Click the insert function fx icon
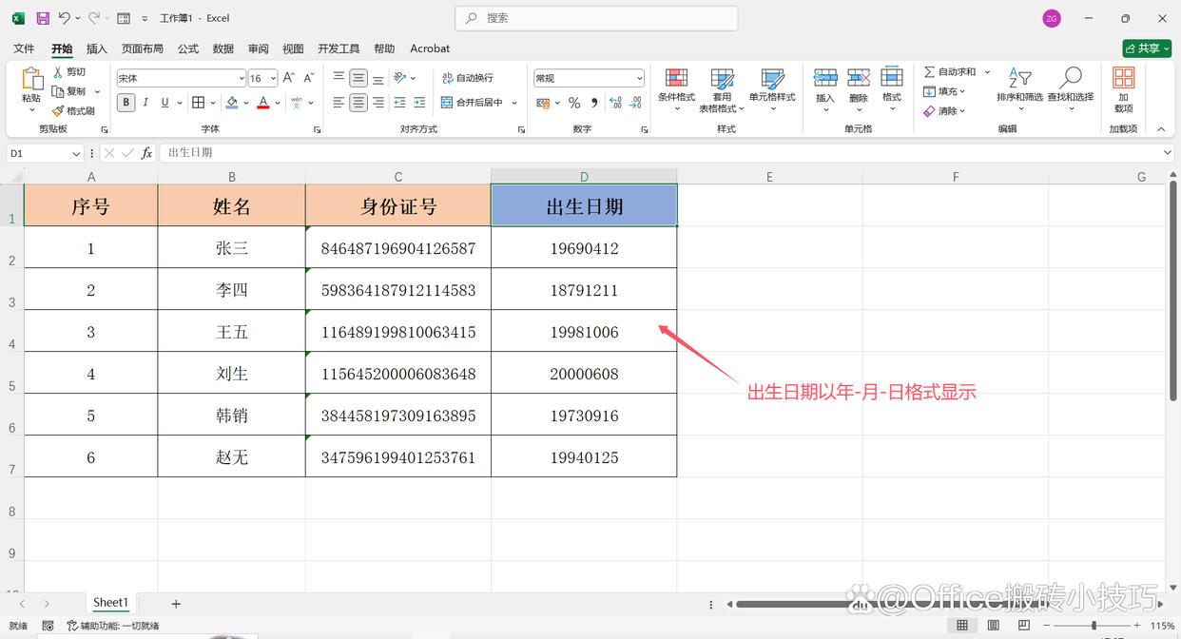 146,153
